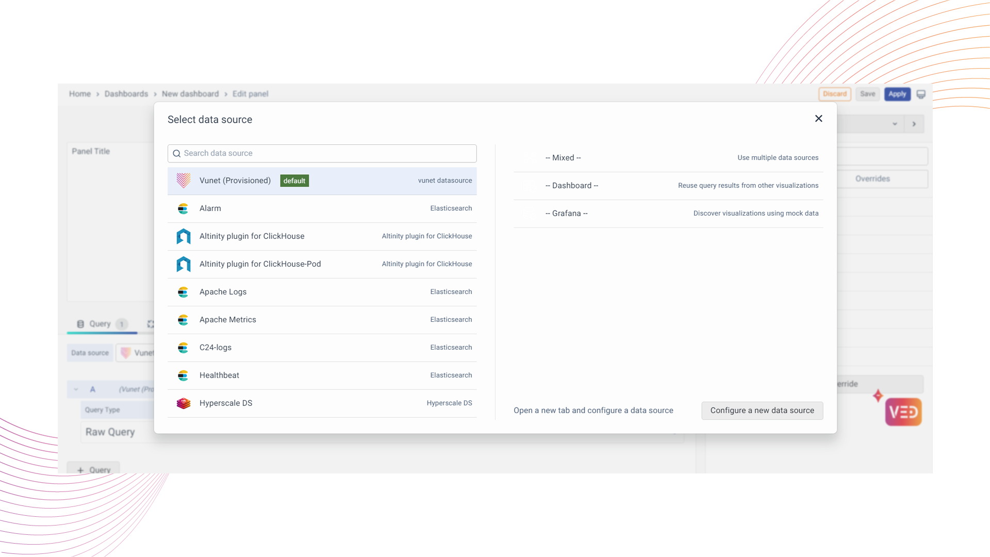
Task: Click the Hyperscale DS icon
Action: pyautogui.click(x=184, y=403)
